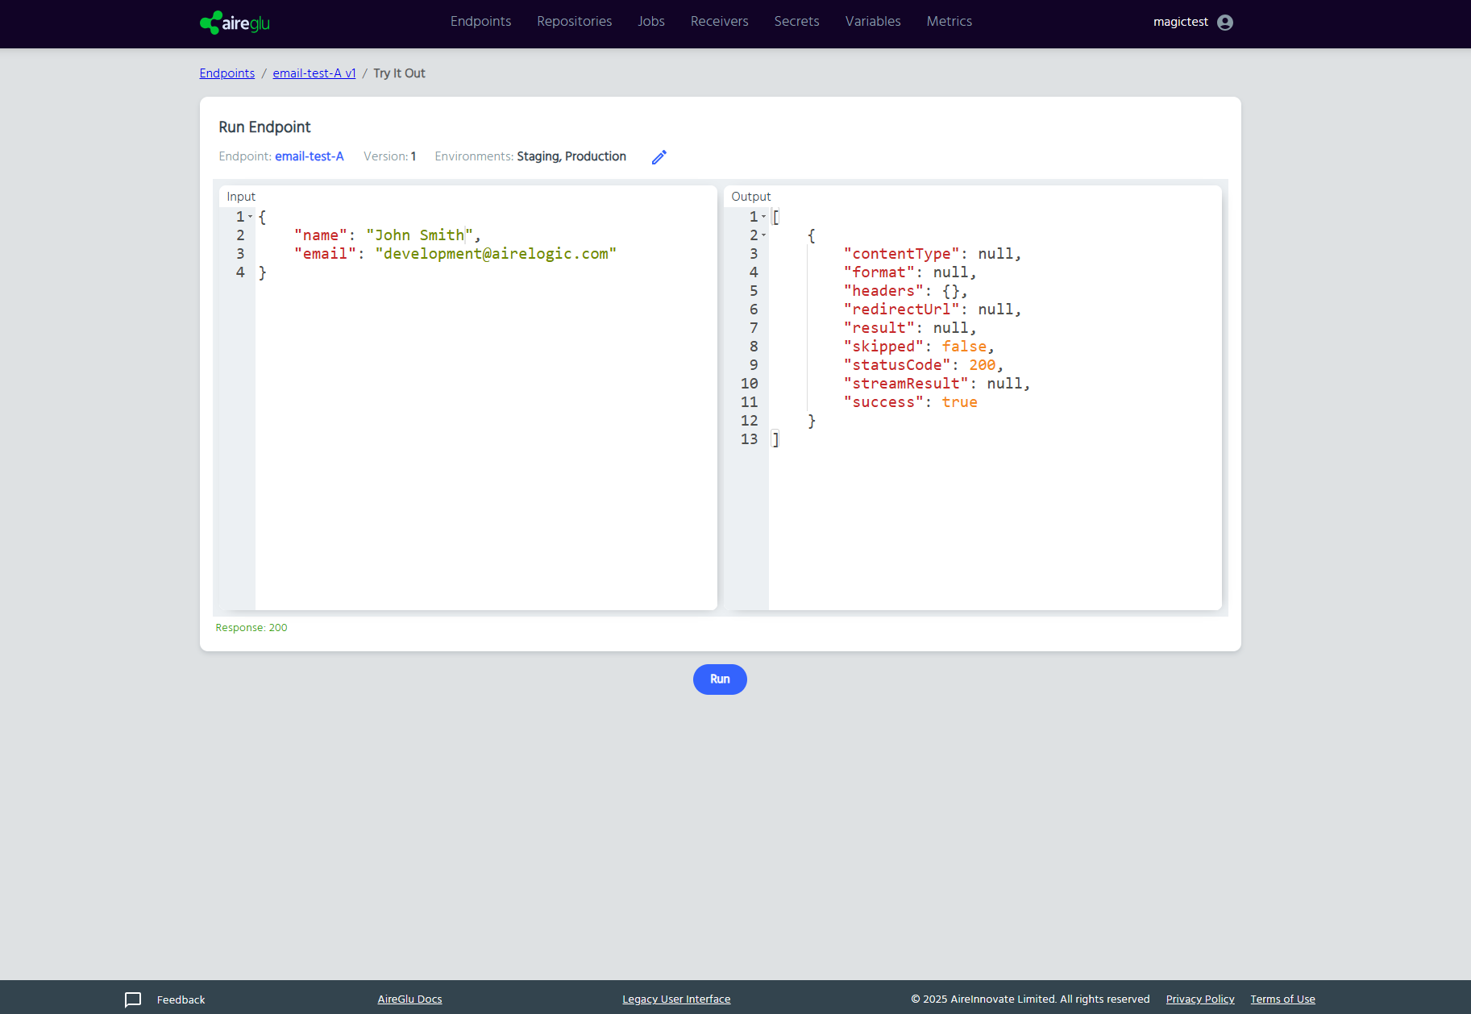Image resolution: width=1471 pixels, height=1014 pixels.
Task: Click the AireGlu logo
Action: (235, 23)
